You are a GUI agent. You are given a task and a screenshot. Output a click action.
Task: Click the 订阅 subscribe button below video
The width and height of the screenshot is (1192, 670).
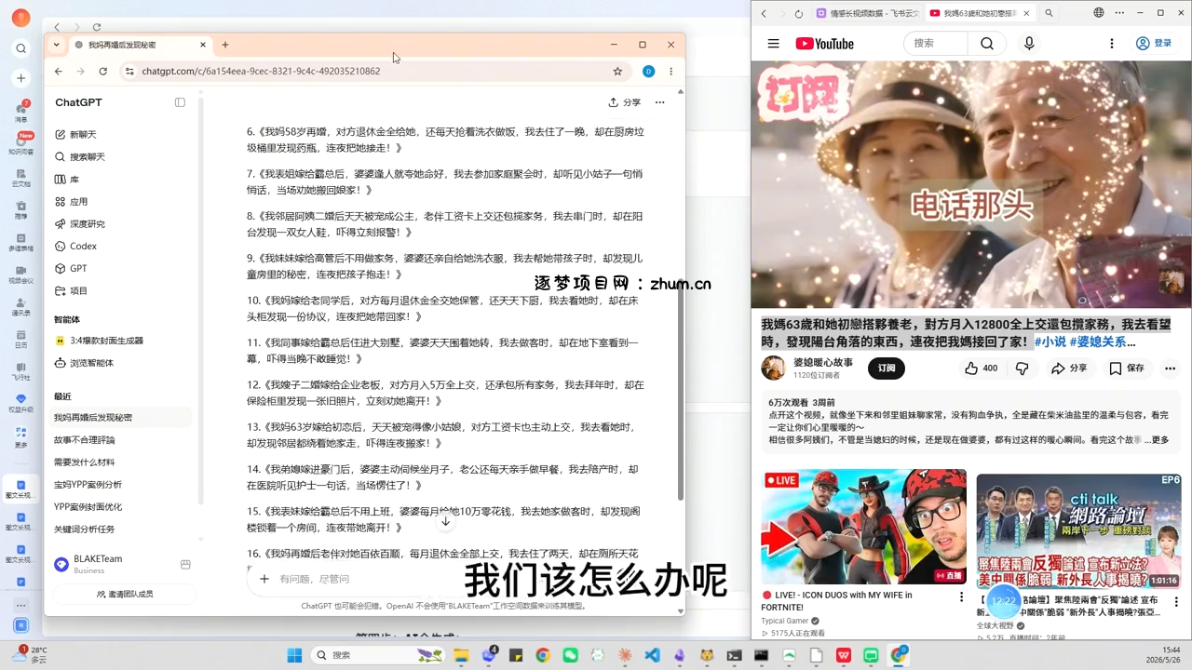[x=887, y=368]
